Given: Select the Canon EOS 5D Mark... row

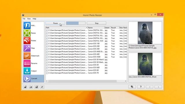Looking at the screenshot, I should click(x=86, y=62).
